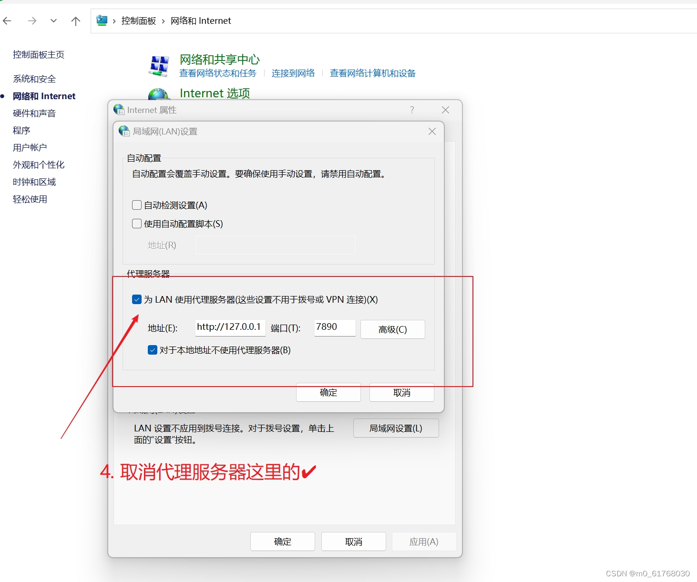The height and width of the screenshot is (582, 697).
Task: Confirm LAN settings with 确定 button
Action: pyautogui.click(x=328, y=392)
